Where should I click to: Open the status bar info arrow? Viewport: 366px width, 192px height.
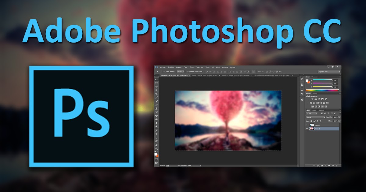[200, 165]
